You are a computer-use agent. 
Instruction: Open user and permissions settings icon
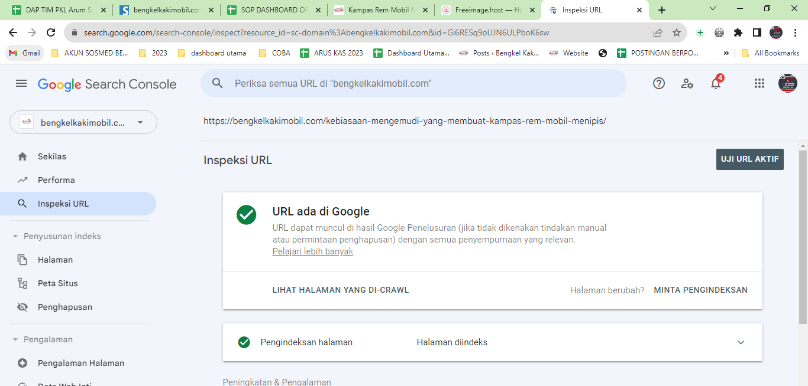click(x=687, y=83)
